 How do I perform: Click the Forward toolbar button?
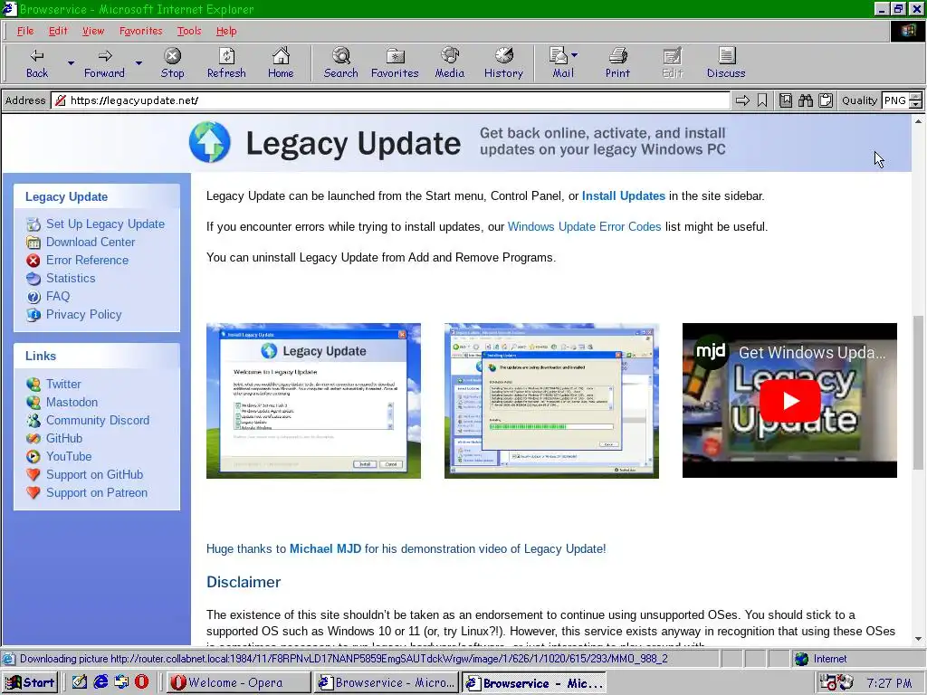tap(105, 63)
